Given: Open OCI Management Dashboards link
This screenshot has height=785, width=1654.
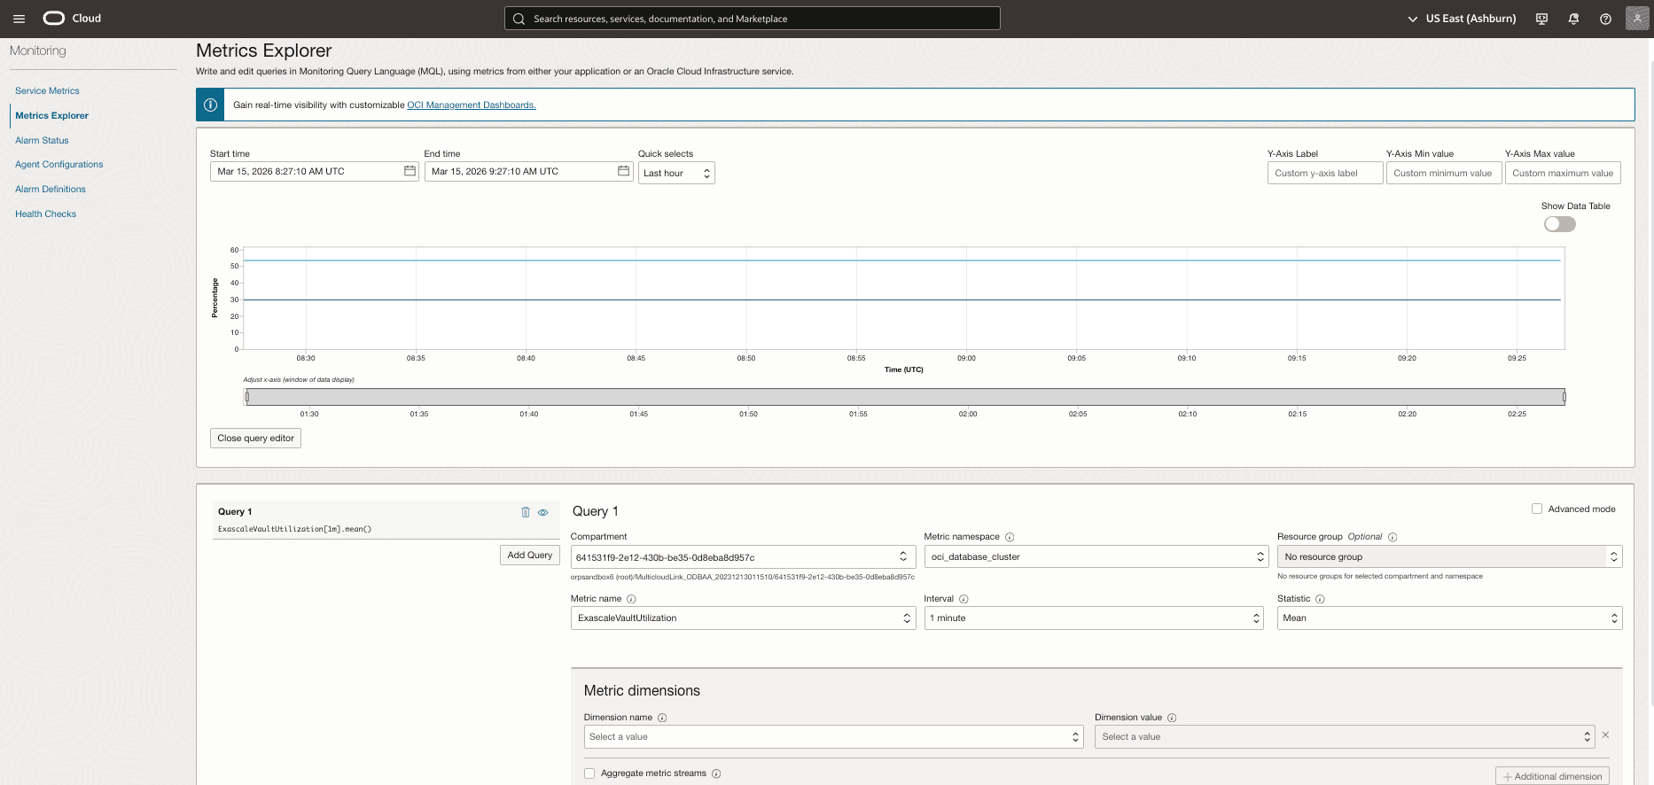Looking at the screenshot, I should [472, 105].
